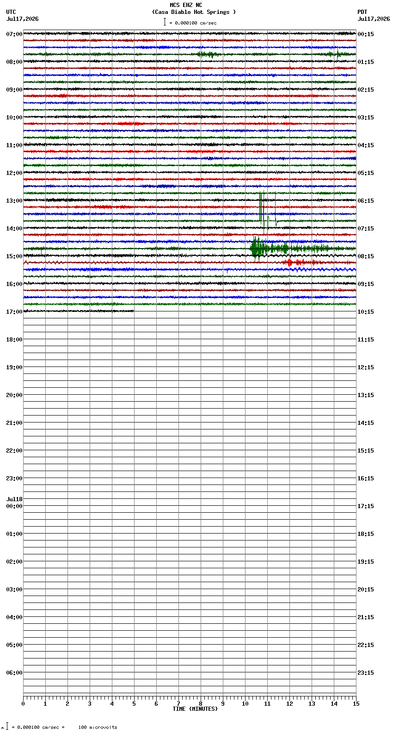Click the end of the black 17:00 trace
Screen dimensions: 393x733
click(x=134, y=311)
